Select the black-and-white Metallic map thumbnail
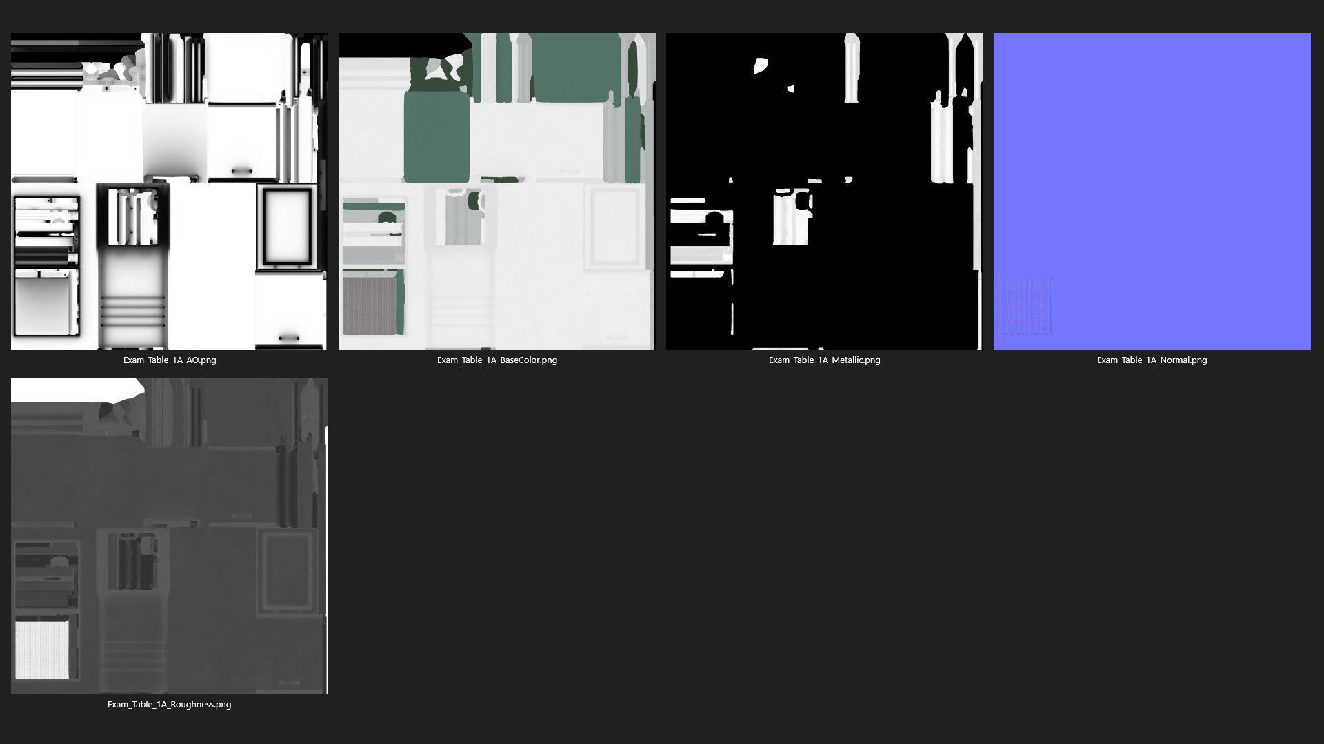 pyautogui.click(x=824, y=191)
